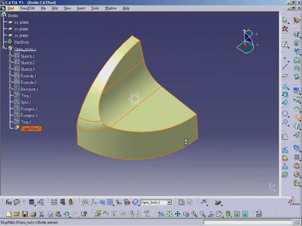Viewport: 302px width, 226px height.
Task: Click the Open folder icon
Action: pyautogui.click(x=17, y=214)
